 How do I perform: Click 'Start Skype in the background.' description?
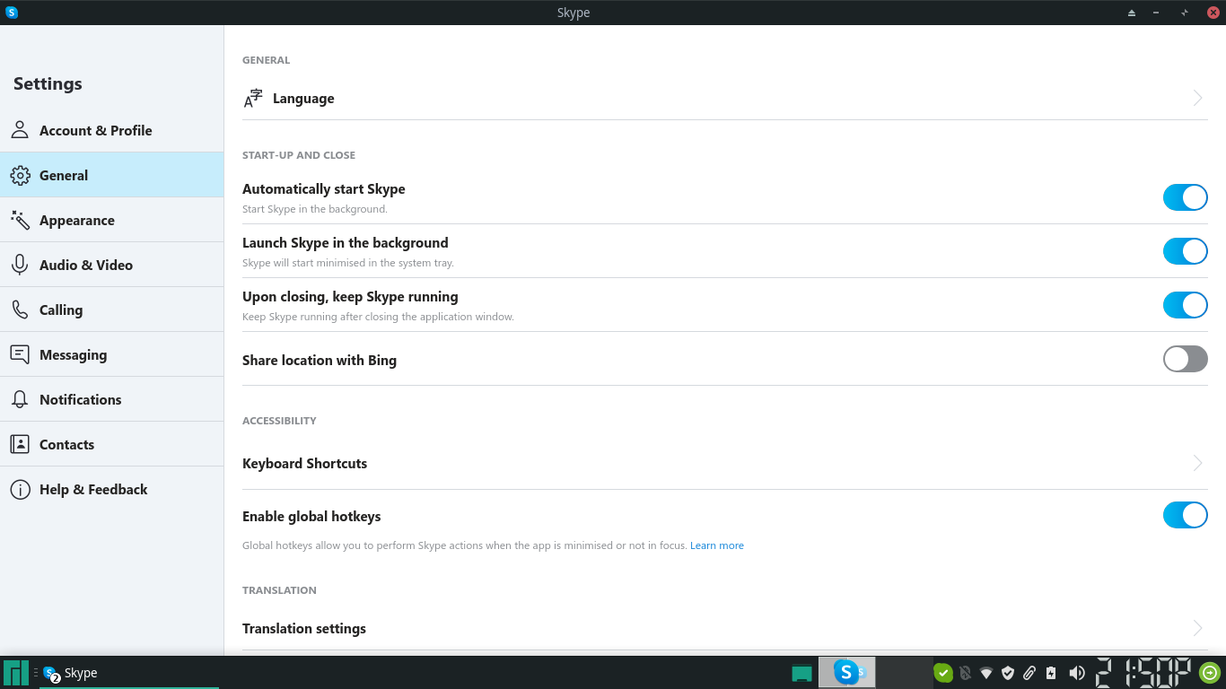[315, 209]
